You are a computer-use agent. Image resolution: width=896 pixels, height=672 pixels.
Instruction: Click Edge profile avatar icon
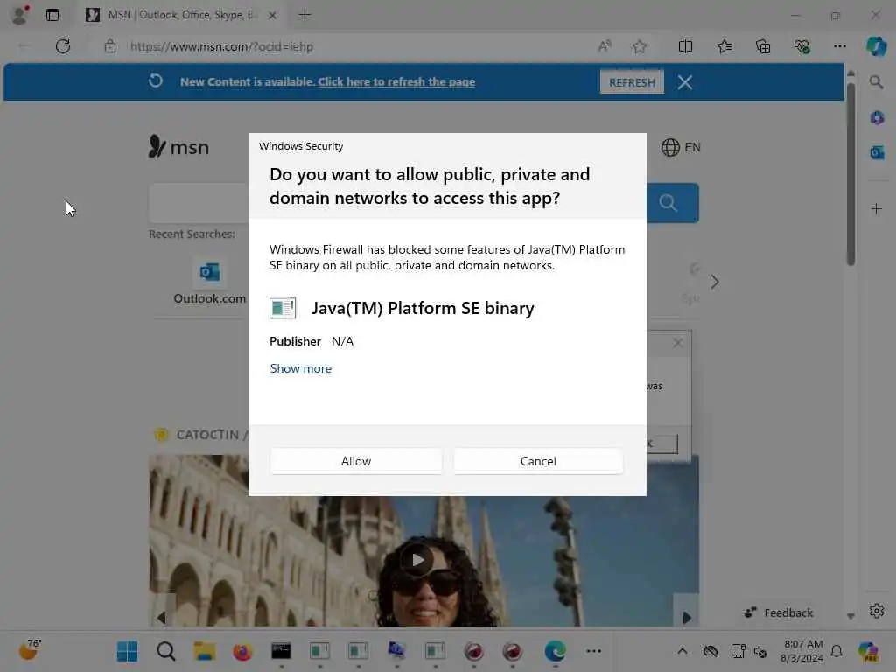(20, 15)
